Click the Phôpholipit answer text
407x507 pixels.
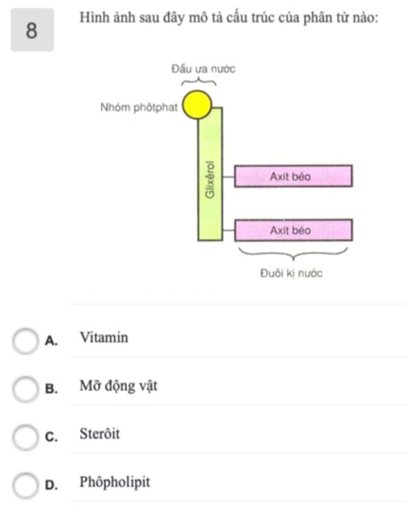[115, 482]
